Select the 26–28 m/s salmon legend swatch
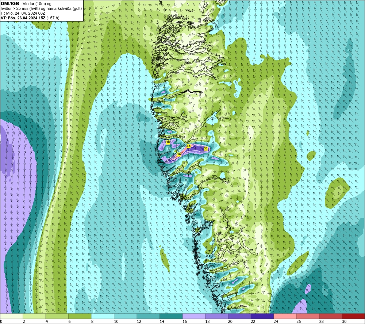 pos(308,316)
